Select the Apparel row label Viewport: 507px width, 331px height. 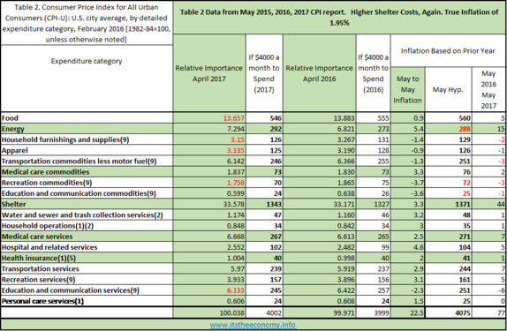[x=87, y=150]
